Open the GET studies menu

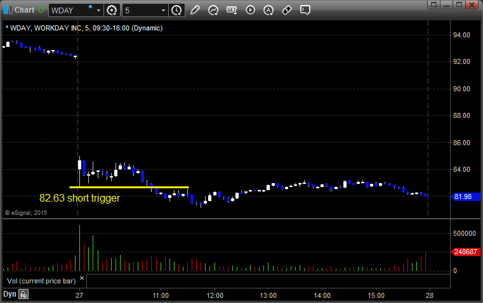pos(232,10)
